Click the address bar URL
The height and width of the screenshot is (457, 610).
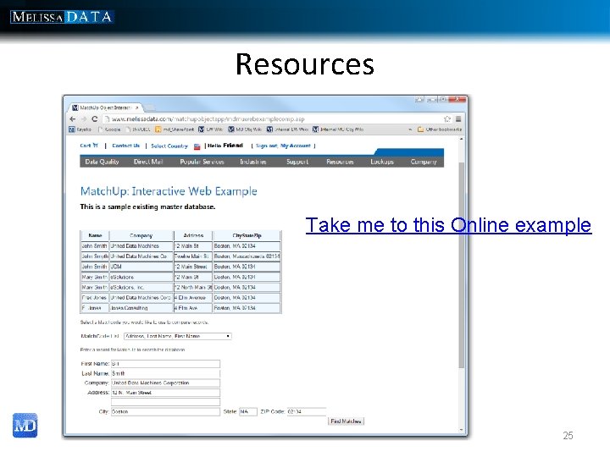[208, 119]
